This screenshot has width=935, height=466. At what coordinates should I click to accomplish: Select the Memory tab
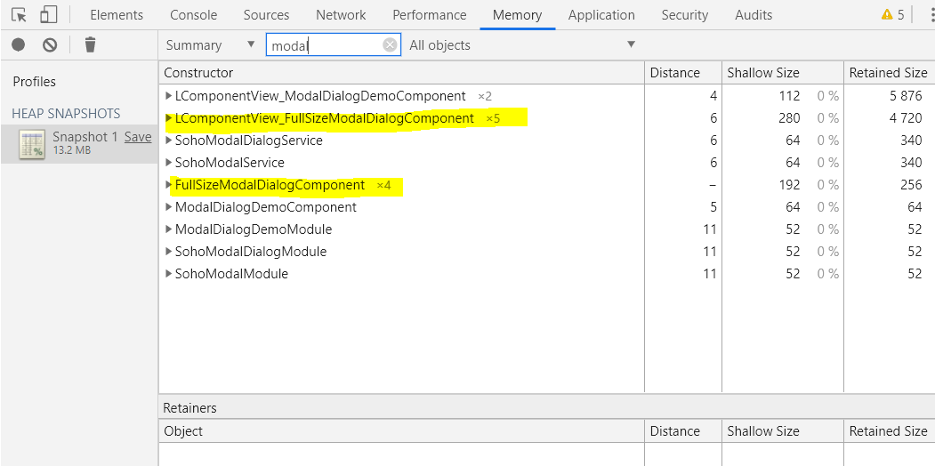[x=518, y=15]
